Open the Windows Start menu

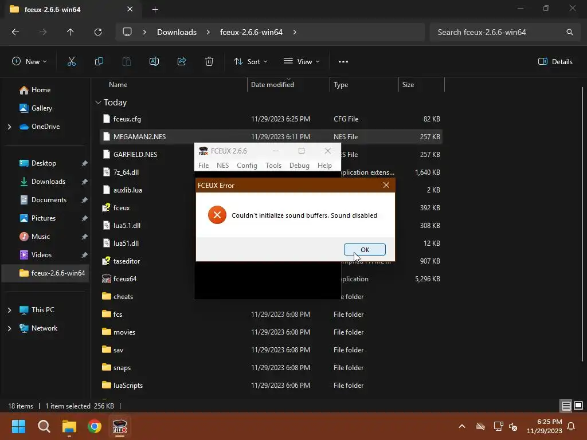[18, 426]
